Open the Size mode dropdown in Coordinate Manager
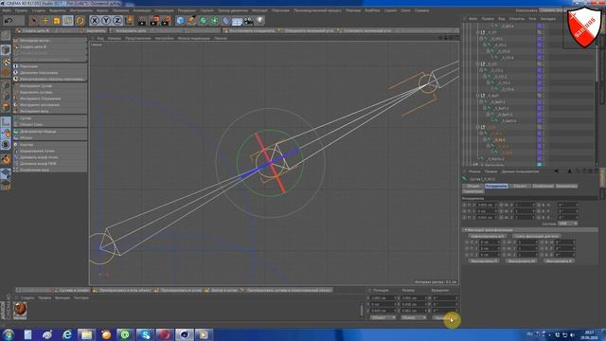Image resolution: width=606 pixels, height=341 pixels. [x=413, y=317]
